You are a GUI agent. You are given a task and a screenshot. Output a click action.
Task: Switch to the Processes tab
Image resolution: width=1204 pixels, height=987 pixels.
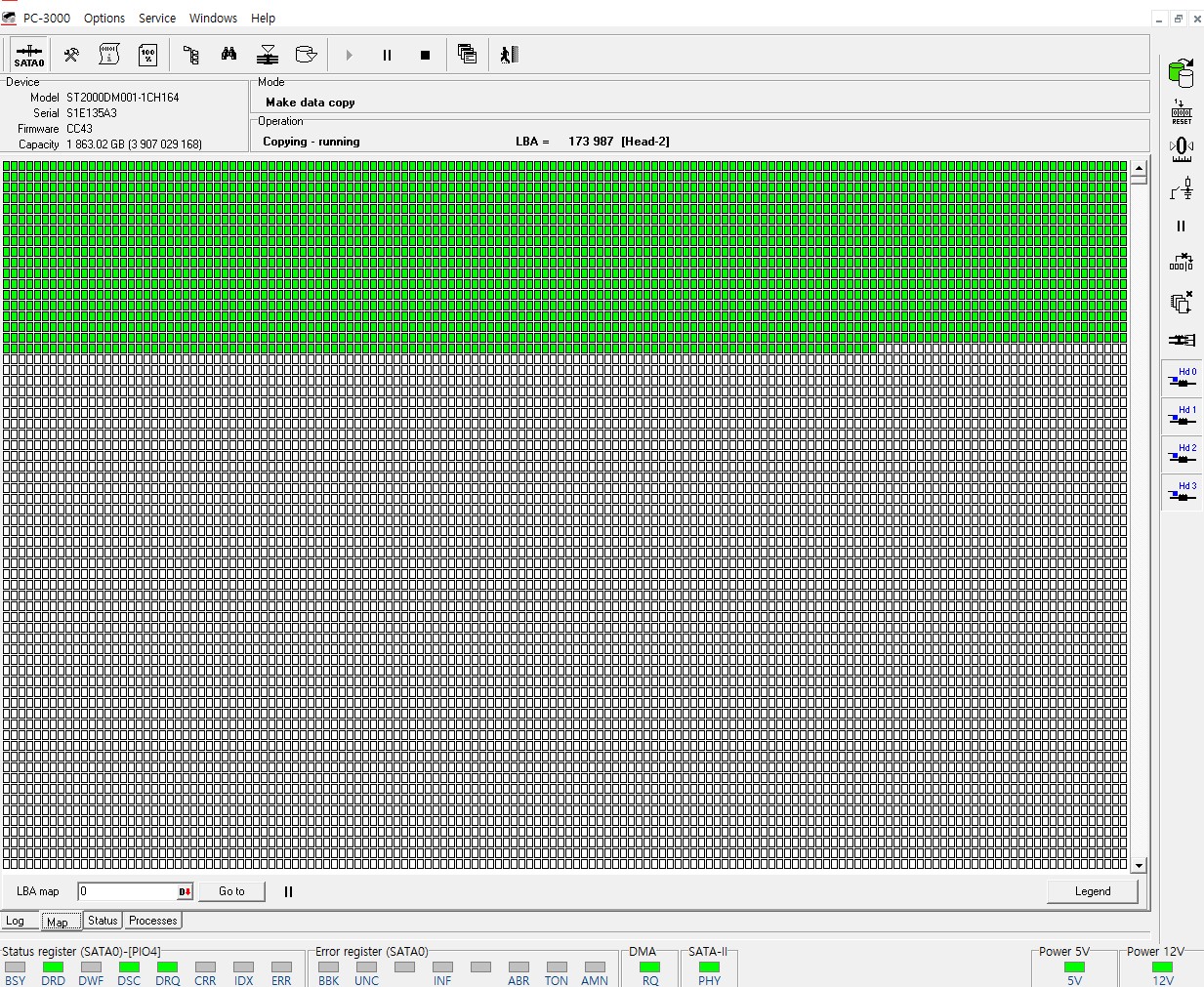[153, 921]
